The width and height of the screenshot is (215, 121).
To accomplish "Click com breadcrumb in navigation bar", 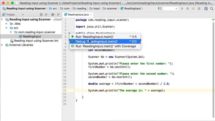I will (67, 8).
